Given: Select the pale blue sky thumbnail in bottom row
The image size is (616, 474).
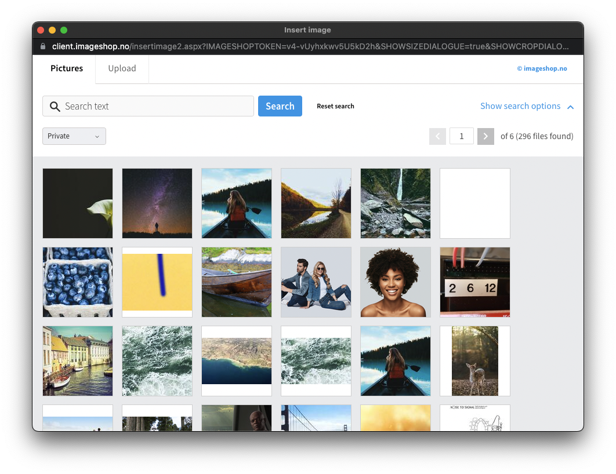Looking at the screenshot, I should coord(78,418).
